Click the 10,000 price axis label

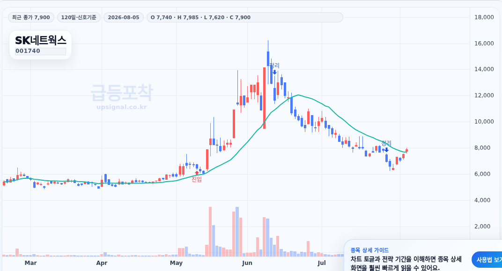(x=484, y=122)
